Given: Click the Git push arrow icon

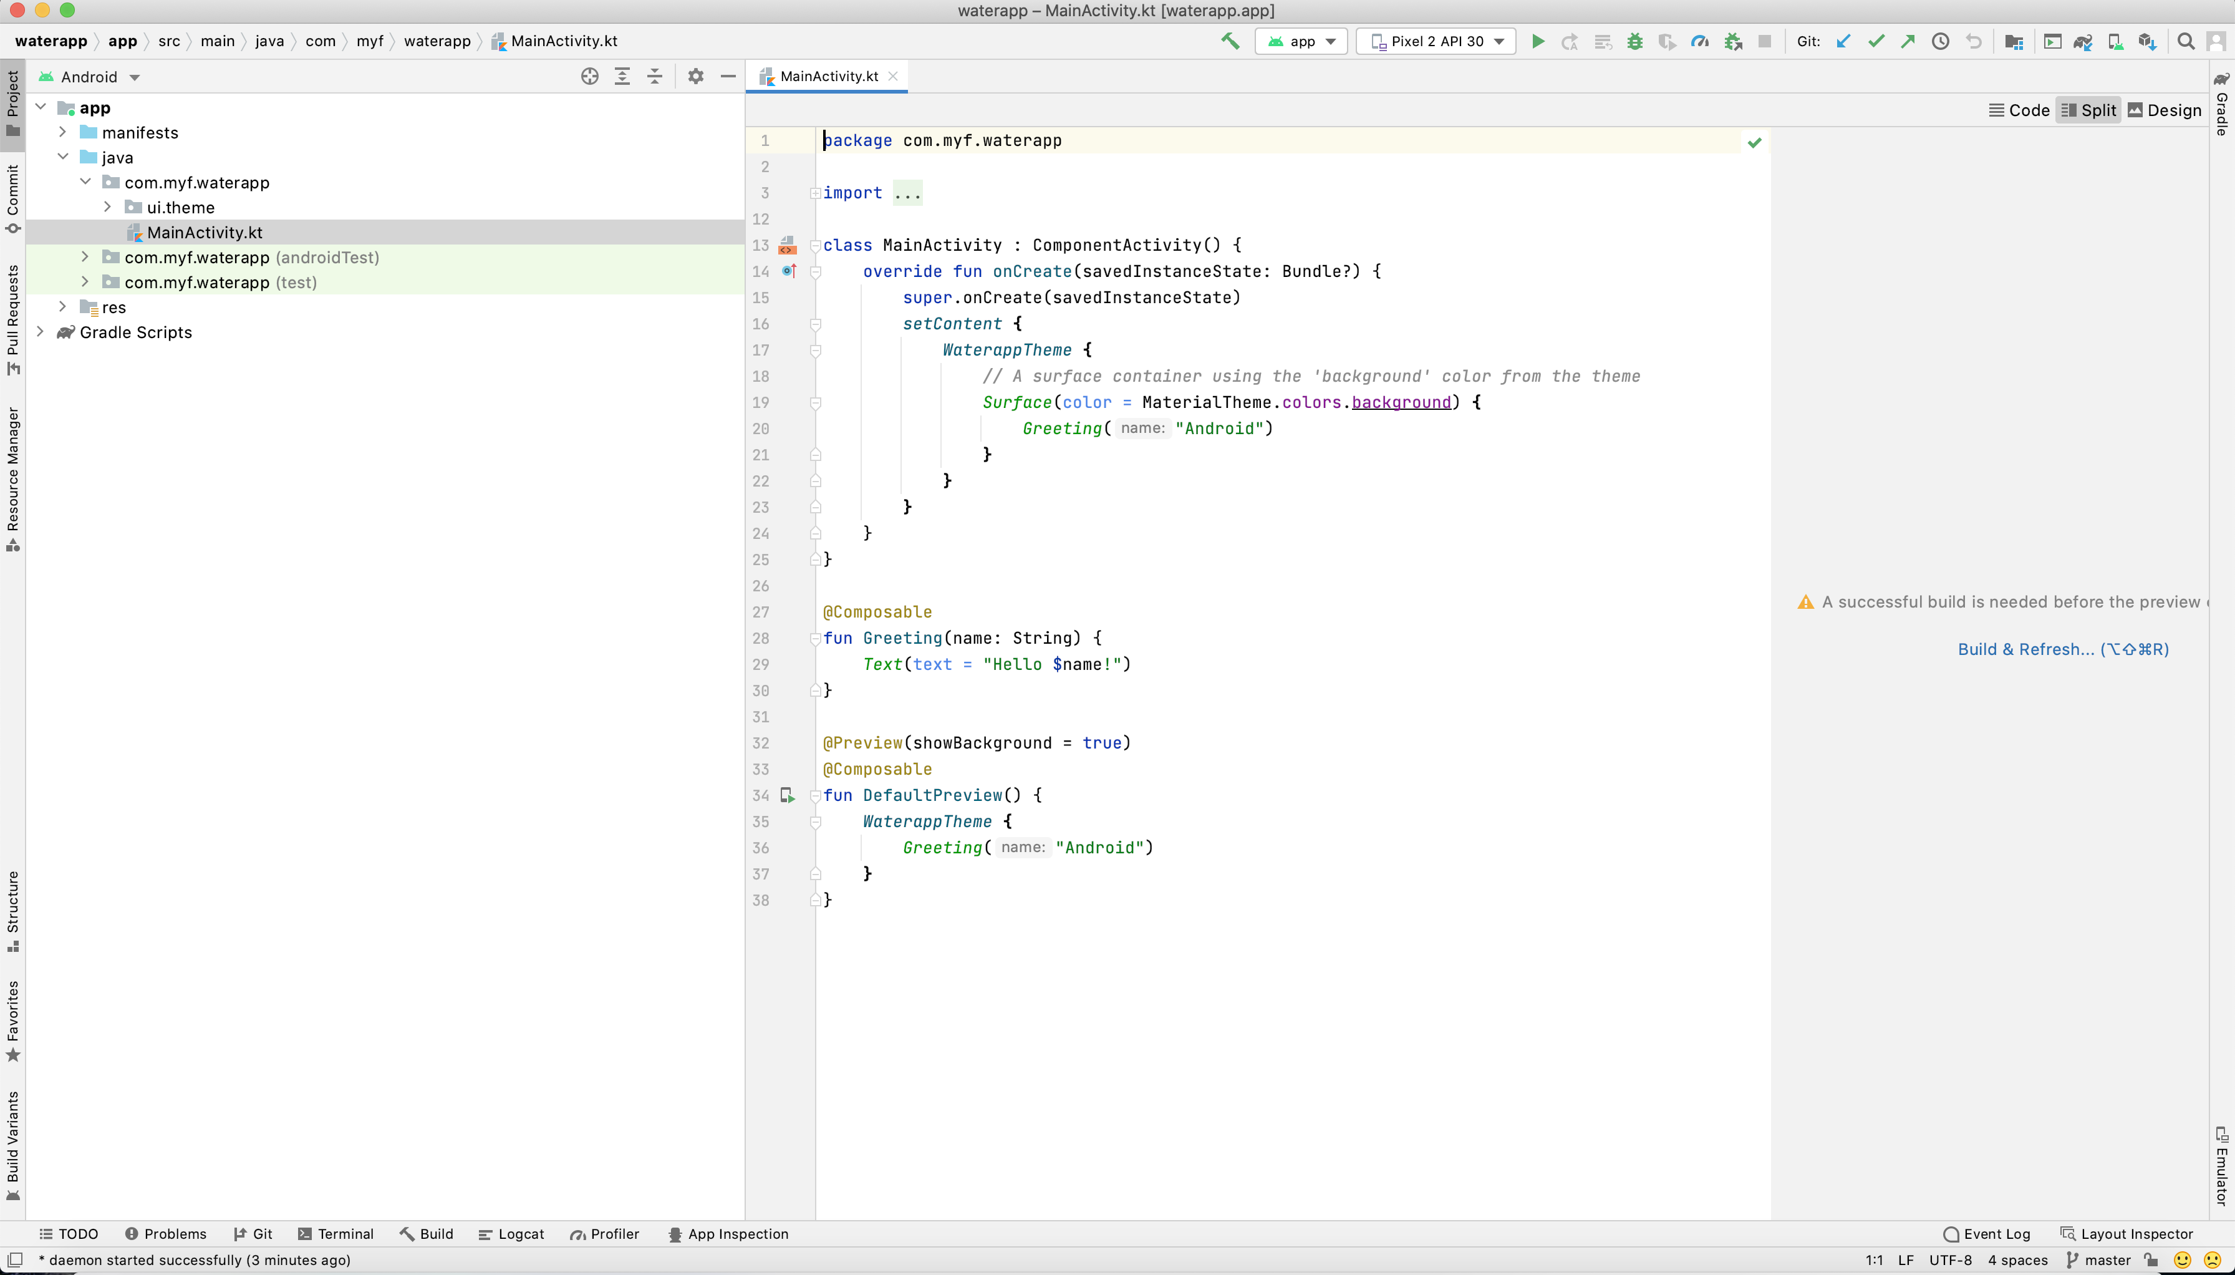Looking at the screenshot, I should [x=1908, y=41].
